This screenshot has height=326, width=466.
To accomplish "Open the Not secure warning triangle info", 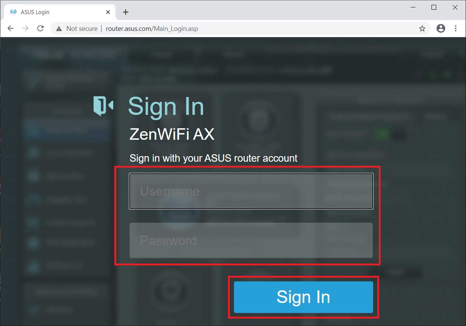I will click(59, 29).
